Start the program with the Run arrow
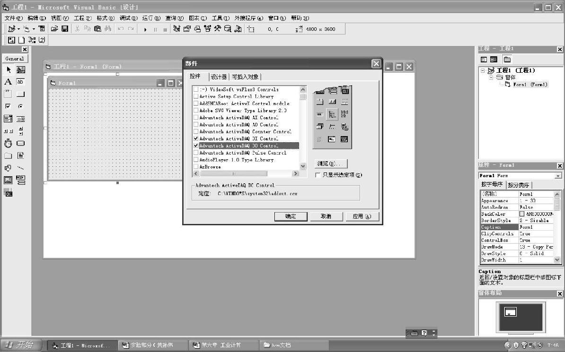This screenshot has height=352, width=565. coord(145,29)
